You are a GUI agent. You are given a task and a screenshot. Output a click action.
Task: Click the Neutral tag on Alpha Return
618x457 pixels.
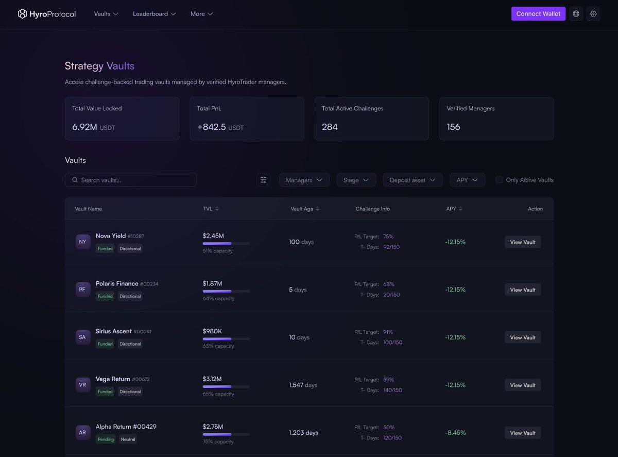pos(128,439)
